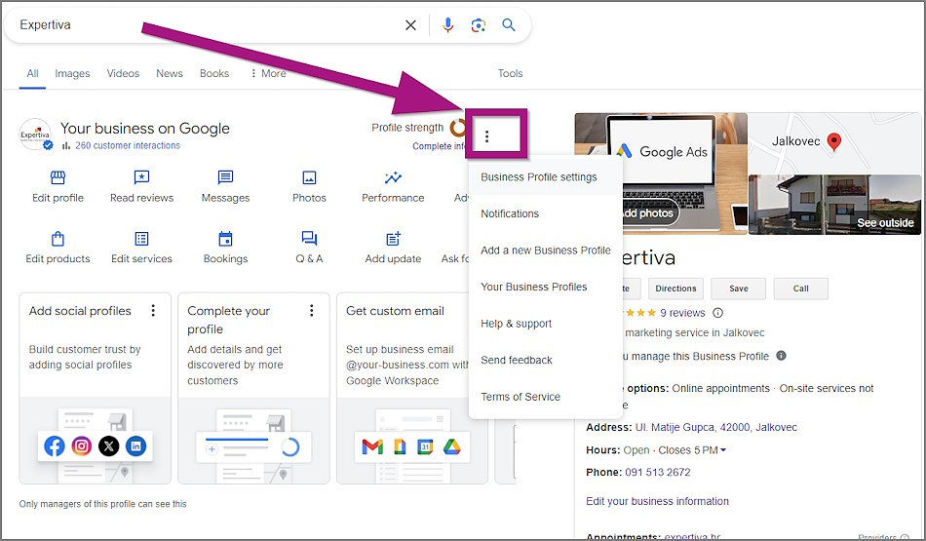Open Edit profile storefront icon
Viewport: 926px width, 541px height.
pos(58,177)
